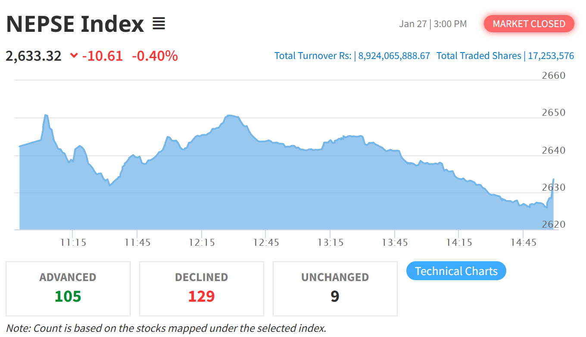Click the red down-arrow change indicator
This screenshot has width=586, height=337.
(74, 56)
